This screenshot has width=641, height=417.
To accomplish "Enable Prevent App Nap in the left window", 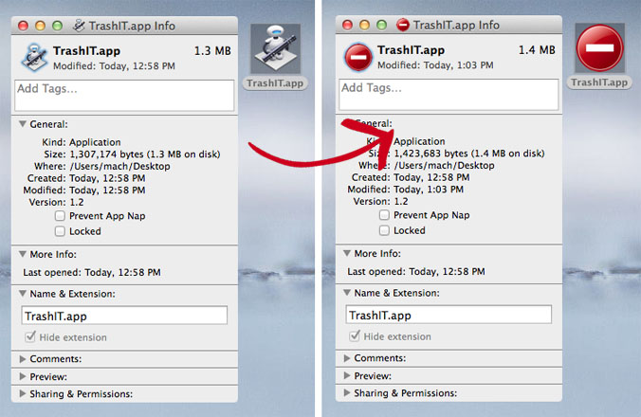I will tap(60, 216).
